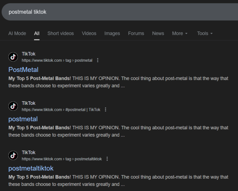The width and height of the screenshot is (238, 191).
Task: Go to the Forums tab
Action: coord(136,34)
